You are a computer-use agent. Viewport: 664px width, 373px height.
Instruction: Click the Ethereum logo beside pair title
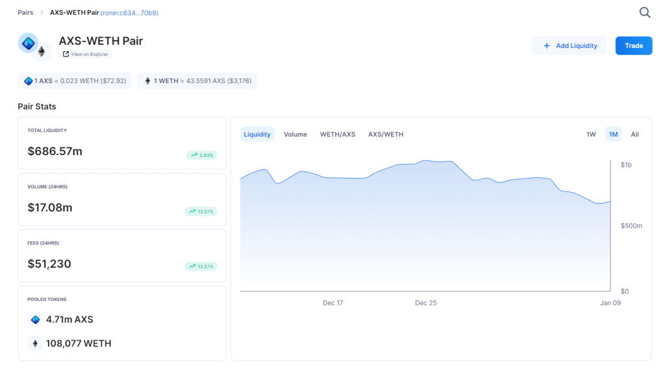tap(41, 52)
